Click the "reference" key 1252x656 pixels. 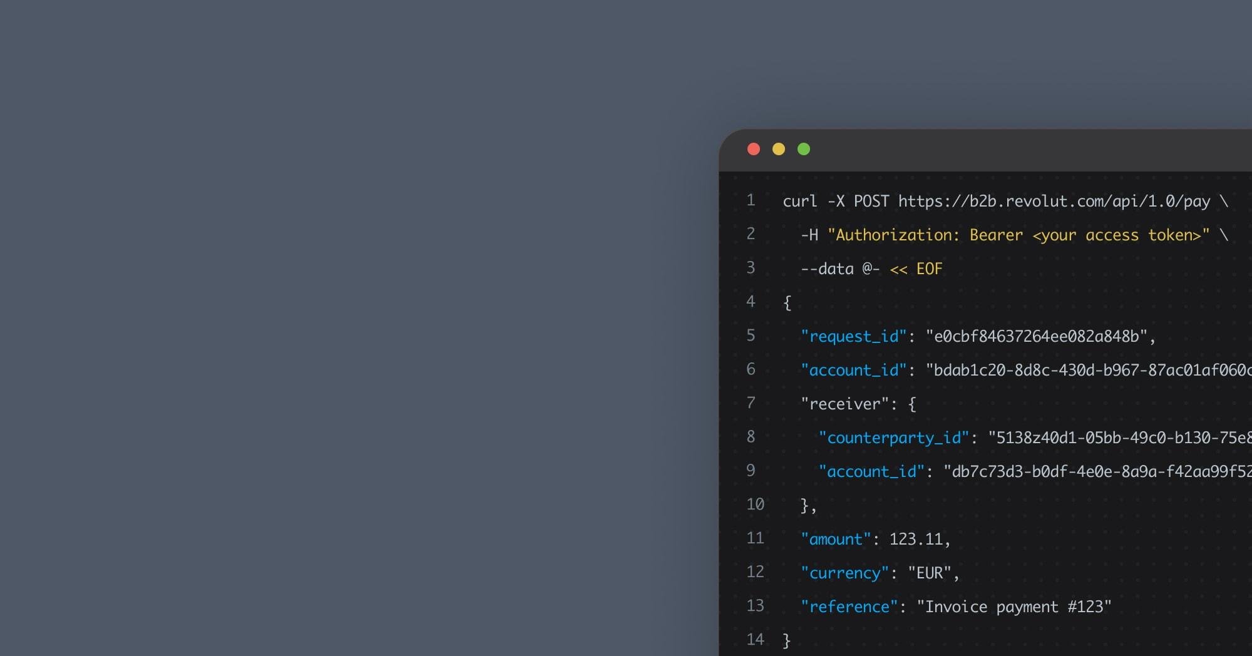pos(849,607)
